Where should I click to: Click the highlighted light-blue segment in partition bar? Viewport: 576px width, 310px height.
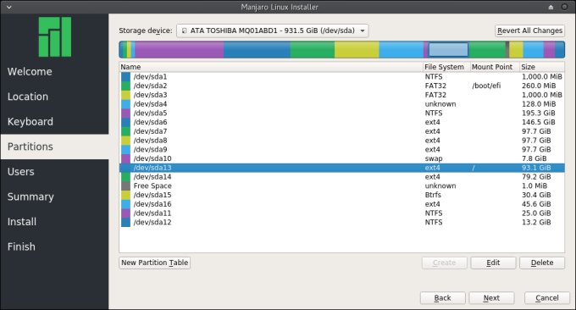[x=448, y=50]
